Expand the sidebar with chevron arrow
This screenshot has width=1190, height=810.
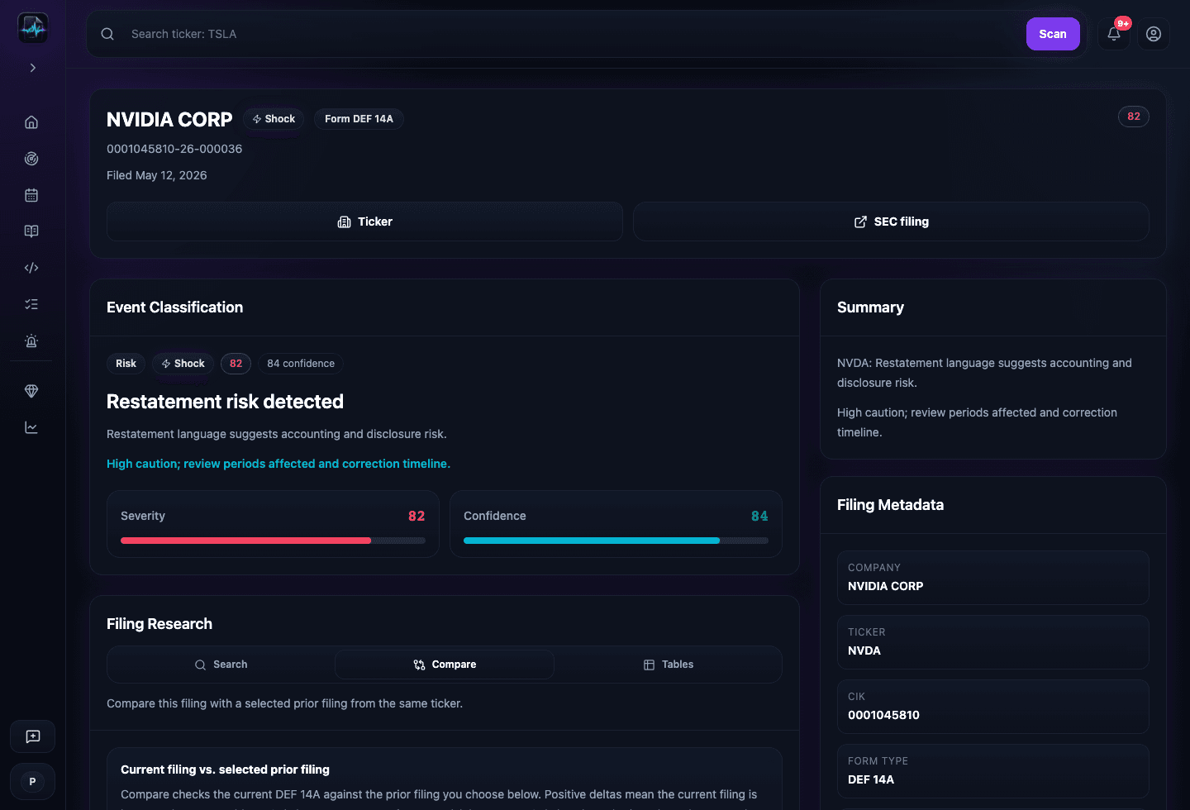pos(33,68)
